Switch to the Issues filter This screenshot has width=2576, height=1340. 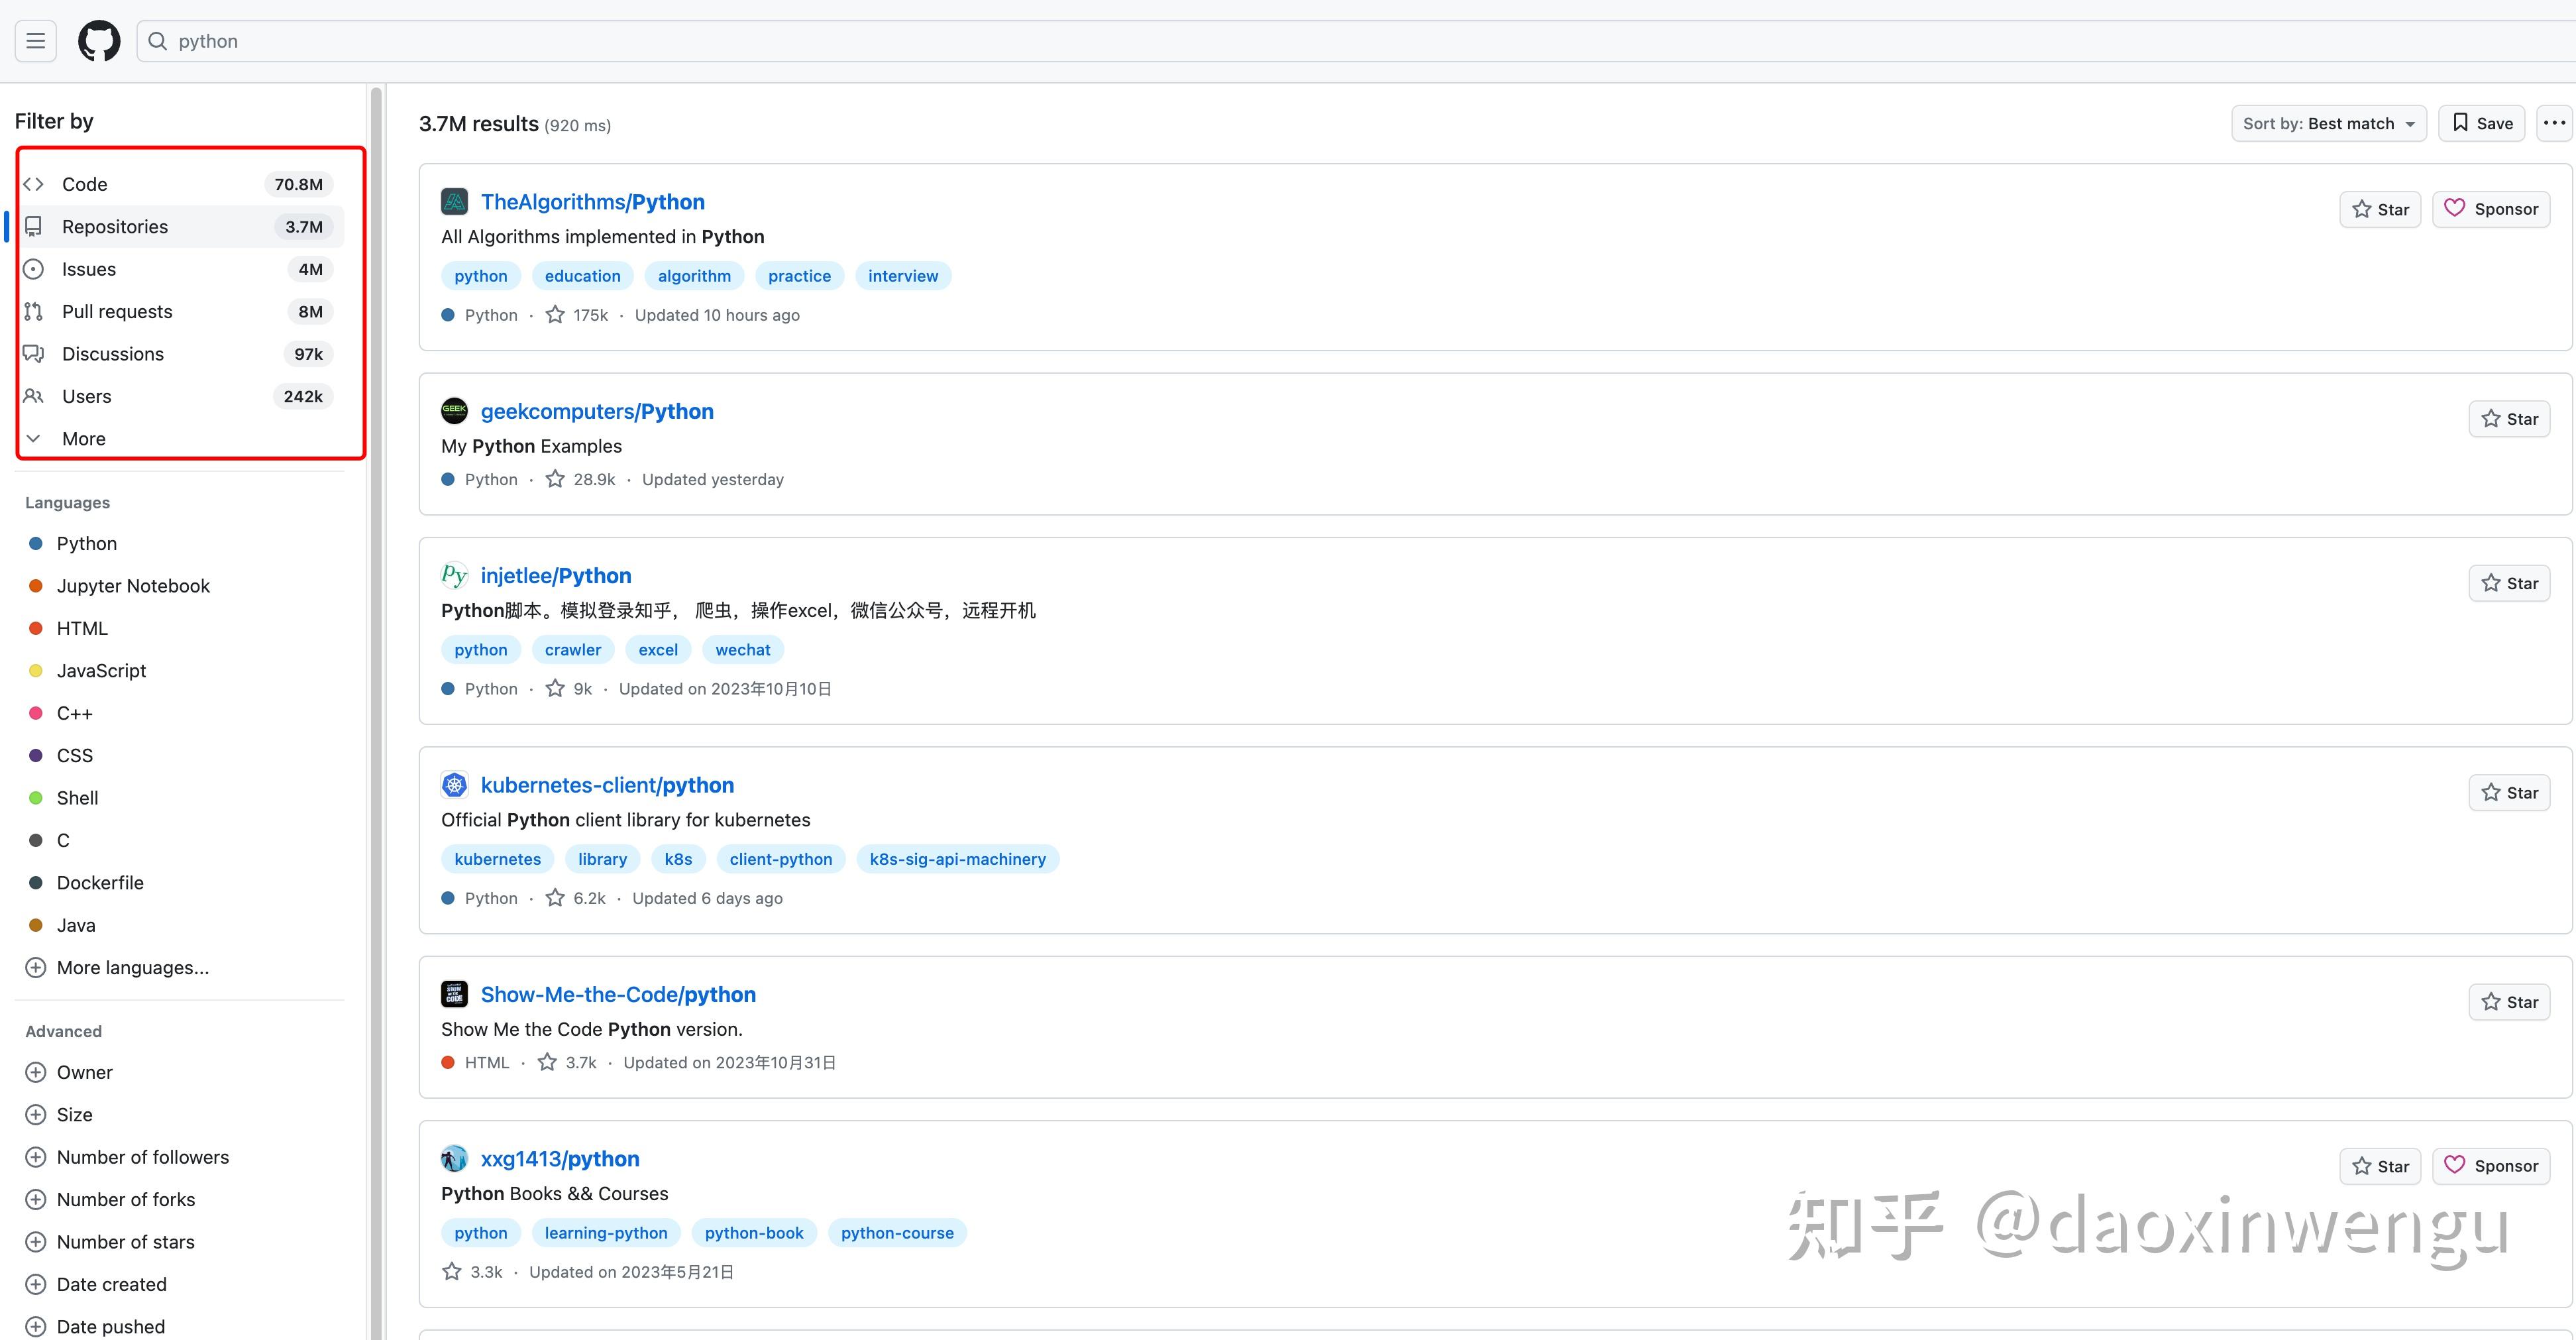point(89,268)
